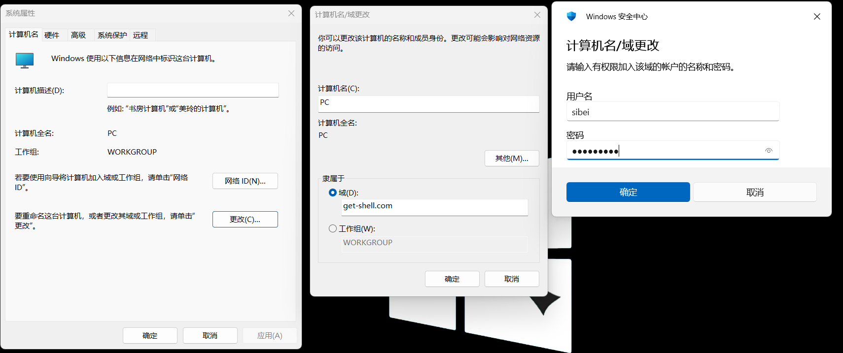Open the 其他(M)... button
Viewport: 843px width, 353px height.
tap(512, 158)
